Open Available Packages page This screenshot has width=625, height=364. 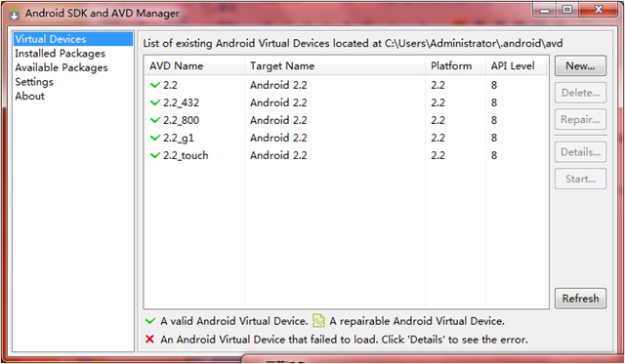[x=62, y=67]
